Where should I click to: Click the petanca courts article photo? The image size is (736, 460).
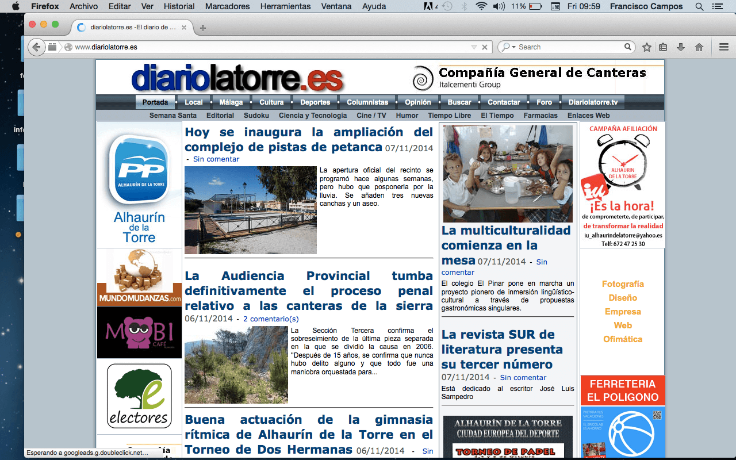251,210
